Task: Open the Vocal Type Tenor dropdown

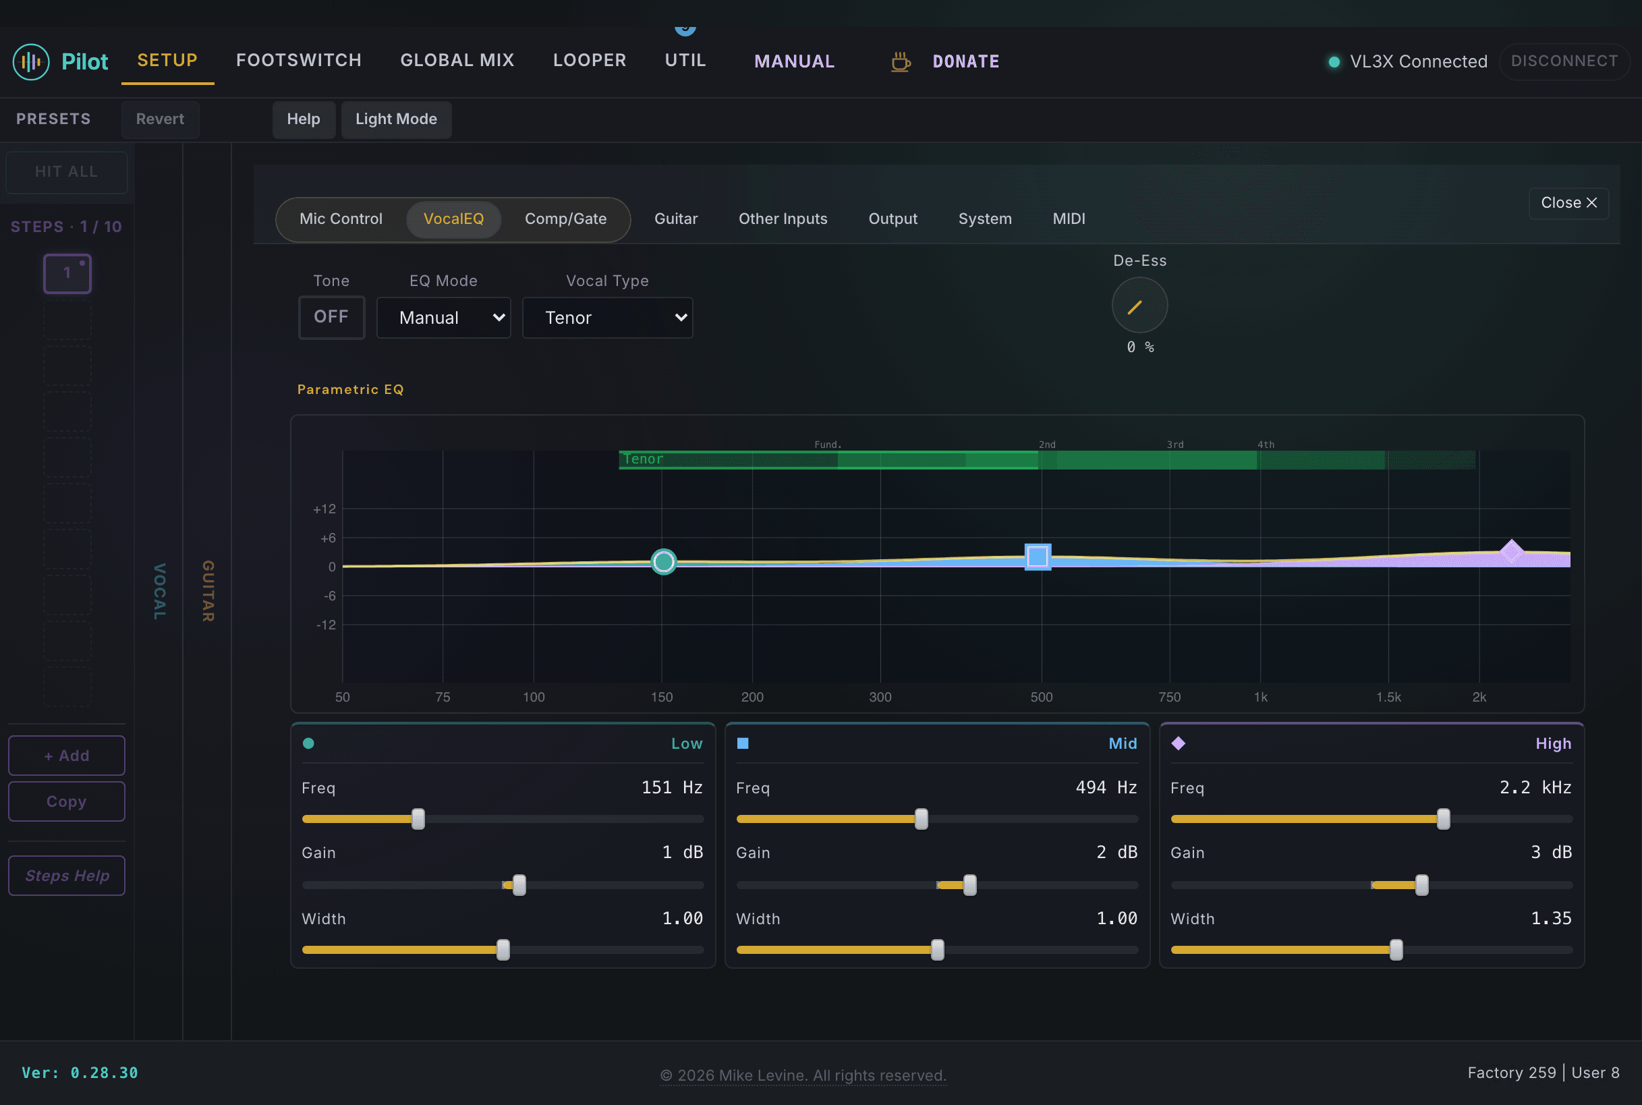Action: [607, 318]
